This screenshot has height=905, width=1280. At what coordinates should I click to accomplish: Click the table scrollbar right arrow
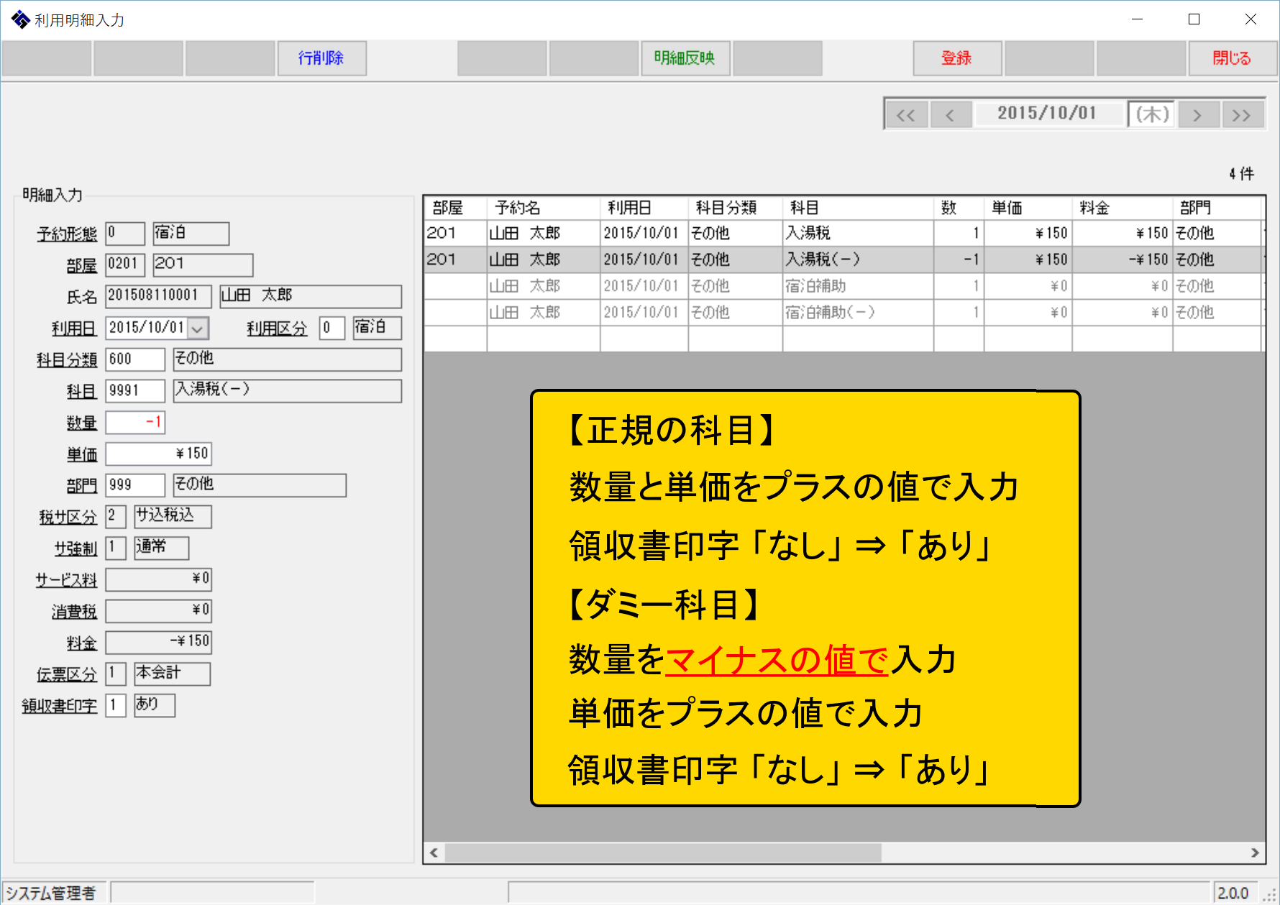pos(1255,853)
